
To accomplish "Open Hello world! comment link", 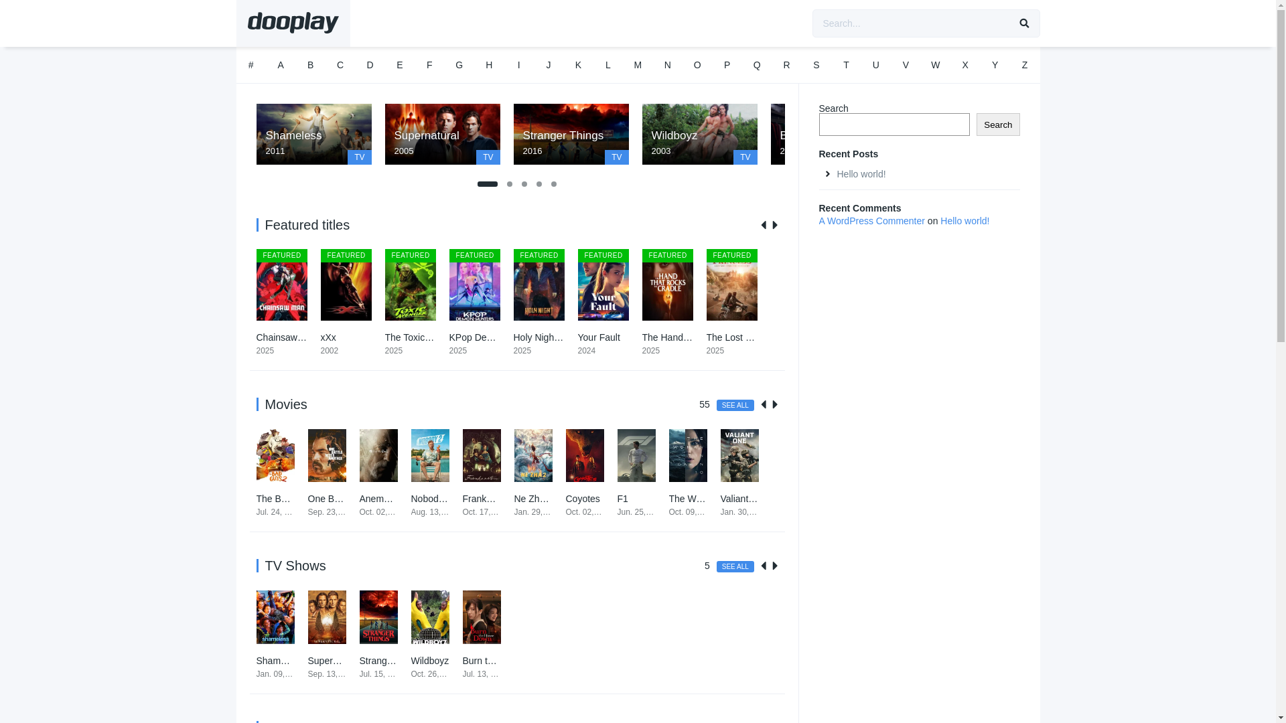I will 964,221.
